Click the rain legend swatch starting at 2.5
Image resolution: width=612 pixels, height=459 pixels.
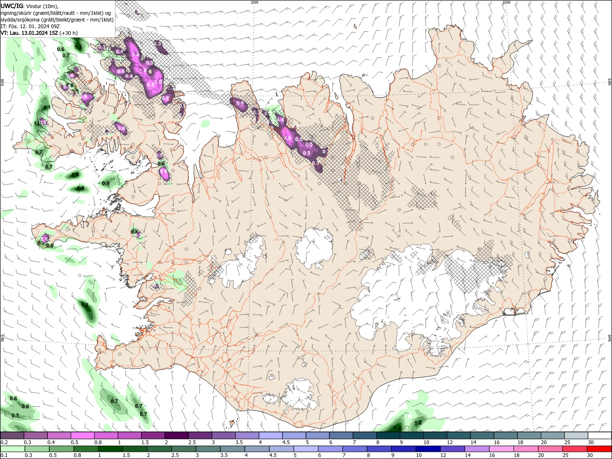pyautogui.click(x=184, y=449)
